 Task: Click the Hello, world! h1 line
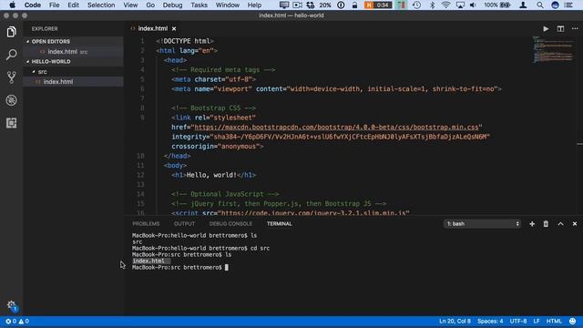coord(214,175)
